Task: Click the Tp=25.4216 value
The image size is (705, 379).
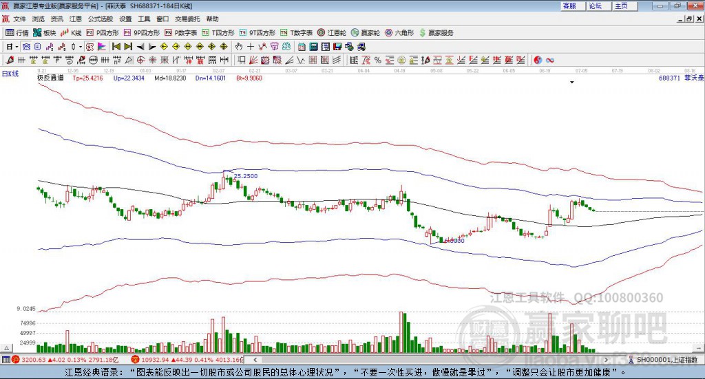Action: tap(87, 78)
